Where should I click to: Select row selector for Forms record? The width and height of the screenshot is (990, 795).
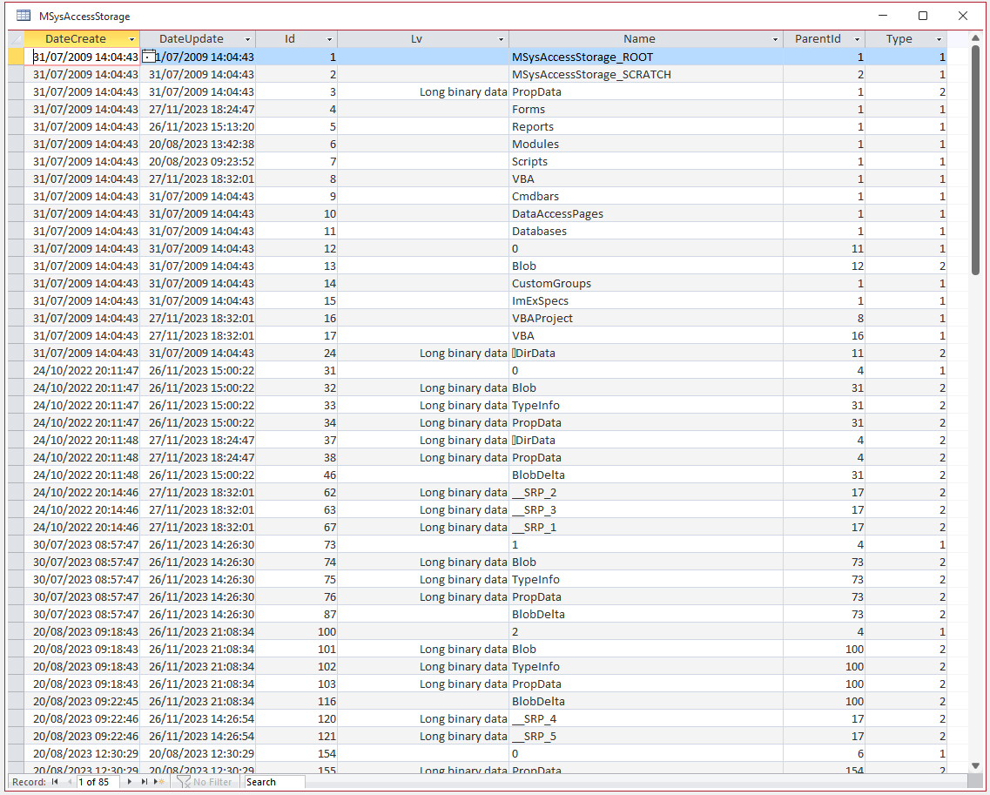(x=16, y=109)
